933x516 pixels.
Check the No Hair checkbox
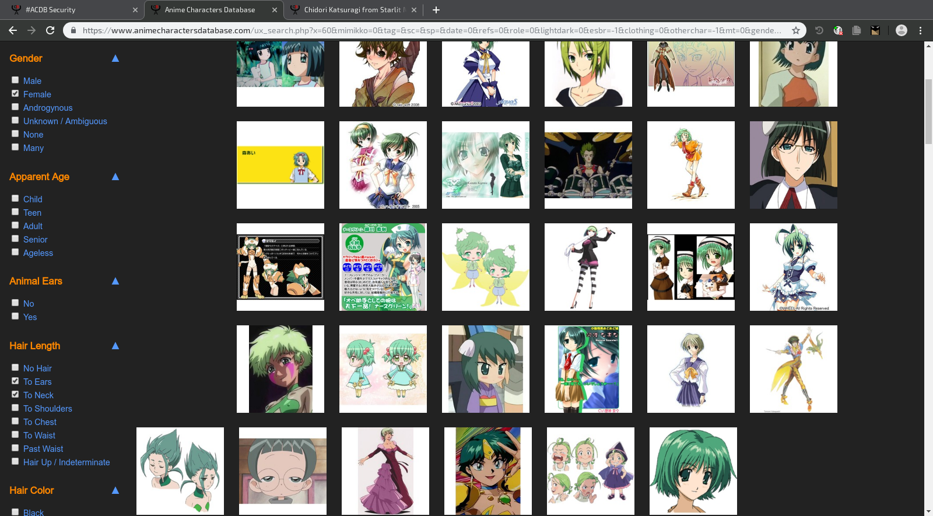(15, 367)
